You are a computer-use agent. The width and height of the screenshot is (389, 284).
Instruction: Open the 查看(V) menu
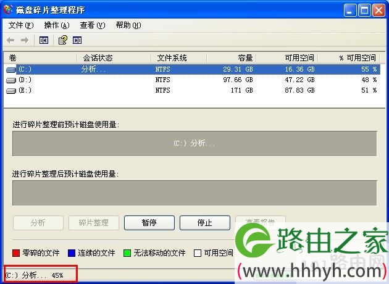coord(93,25)
